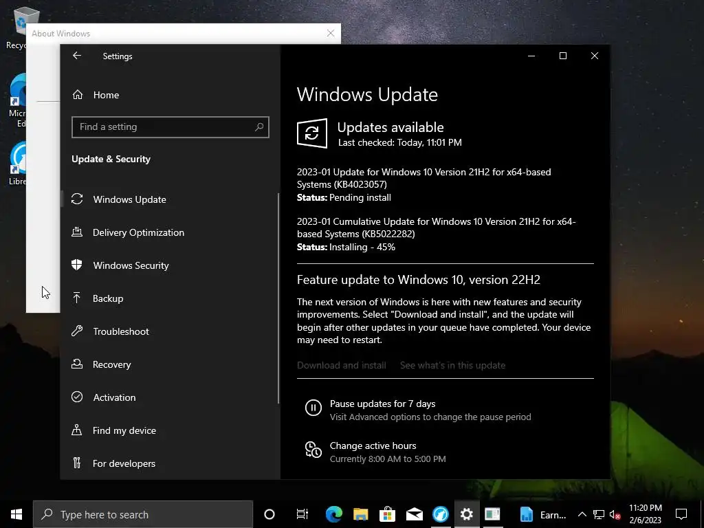The width and height of the screenshot is (704, 528).
Task: Open the Backup section
Action: tap(108, 298)
